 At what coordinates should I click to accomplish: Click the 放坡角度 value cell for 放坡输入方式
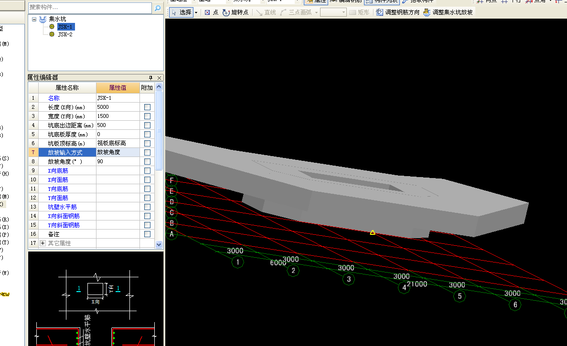(x=118, y=152)
